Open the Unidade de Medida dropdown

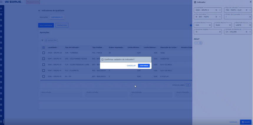(250, 32)
